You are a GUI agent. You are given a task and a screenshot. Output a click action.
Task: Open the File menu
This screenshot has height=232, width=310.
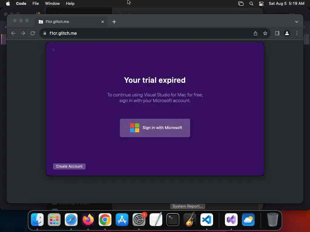click(x=36, y=3)
